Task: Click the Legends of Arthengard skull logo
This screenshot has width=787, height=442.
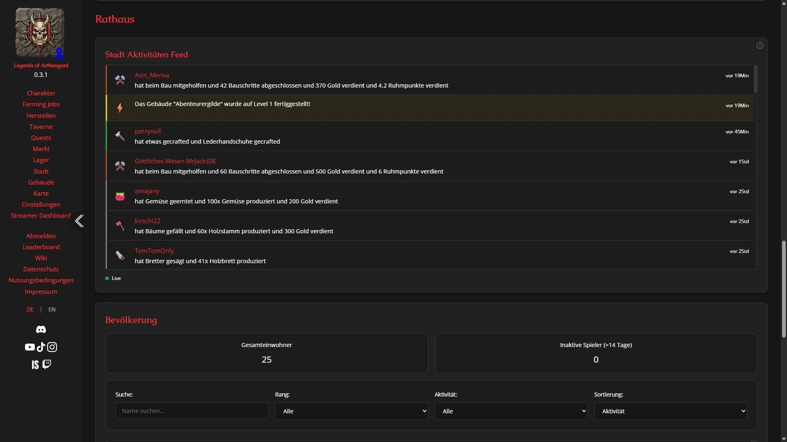Action: point(40,33)
